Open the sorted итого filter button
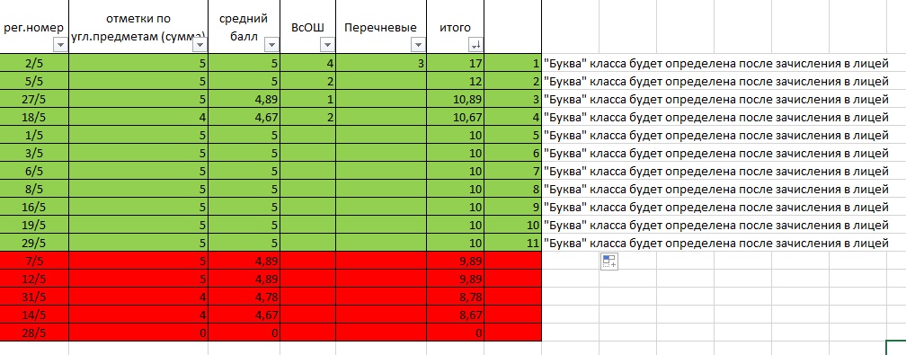 pyautogui.click(x=475, y=45)
